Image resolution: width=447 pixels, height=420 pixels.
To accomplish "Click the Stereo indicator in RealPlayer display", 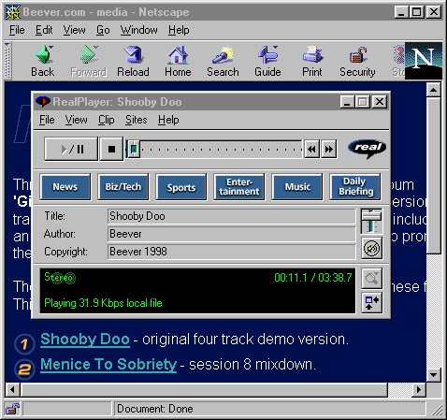I will [x=60, y=277].
